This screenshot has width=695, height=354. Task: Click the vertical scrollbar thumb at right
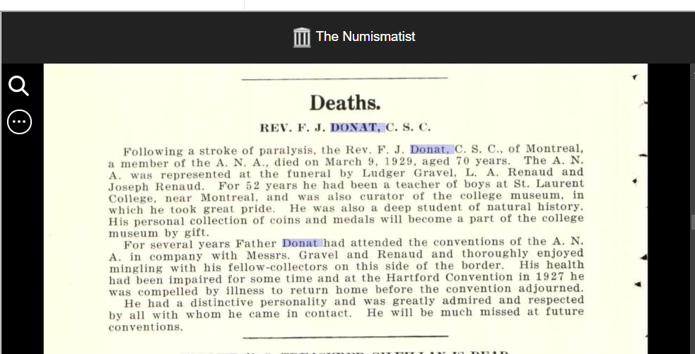pos(693,222)
